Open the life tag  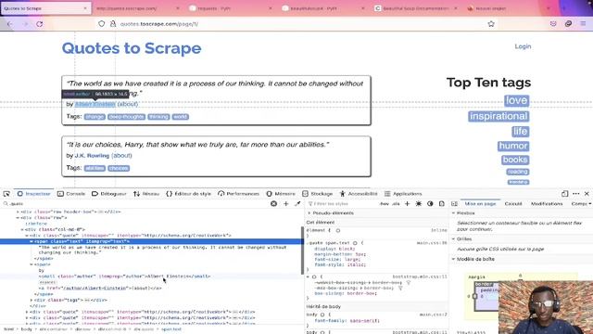(x=521, y=132)
